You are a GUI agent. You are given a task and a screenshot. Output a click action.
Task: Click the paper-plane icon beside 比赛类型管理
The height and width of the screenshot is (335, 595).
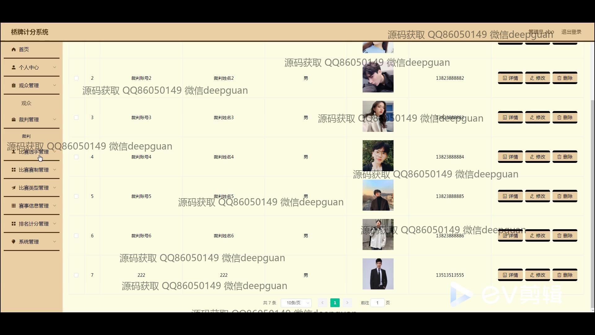coord(14,188)
